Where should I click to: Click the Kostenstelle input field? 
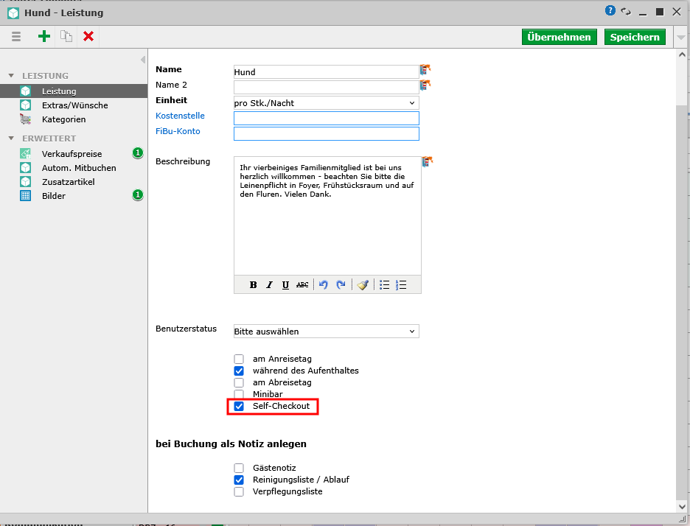326,118
